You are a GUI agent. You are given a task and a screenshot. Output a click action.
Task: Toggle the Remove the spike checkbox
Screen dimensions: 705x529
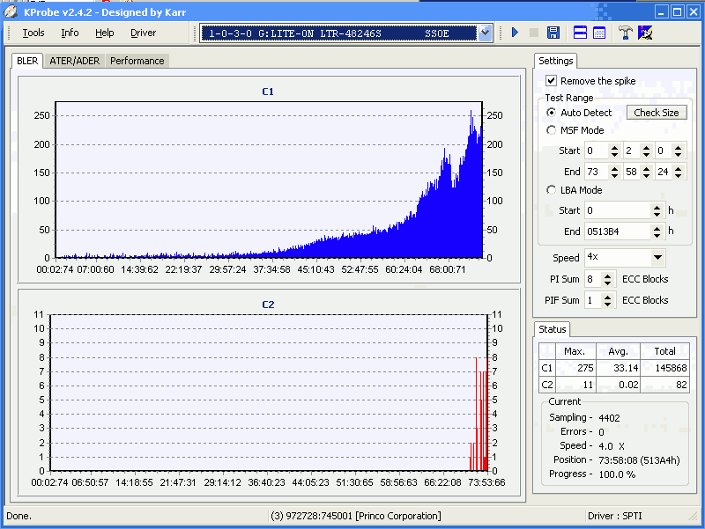tap(552, 81)
